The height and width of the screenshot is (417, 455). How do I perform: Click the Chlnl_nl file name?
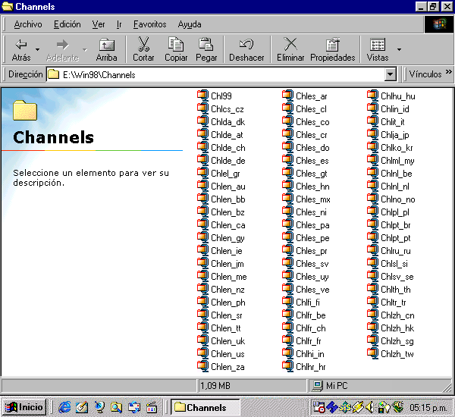(395, 187)
